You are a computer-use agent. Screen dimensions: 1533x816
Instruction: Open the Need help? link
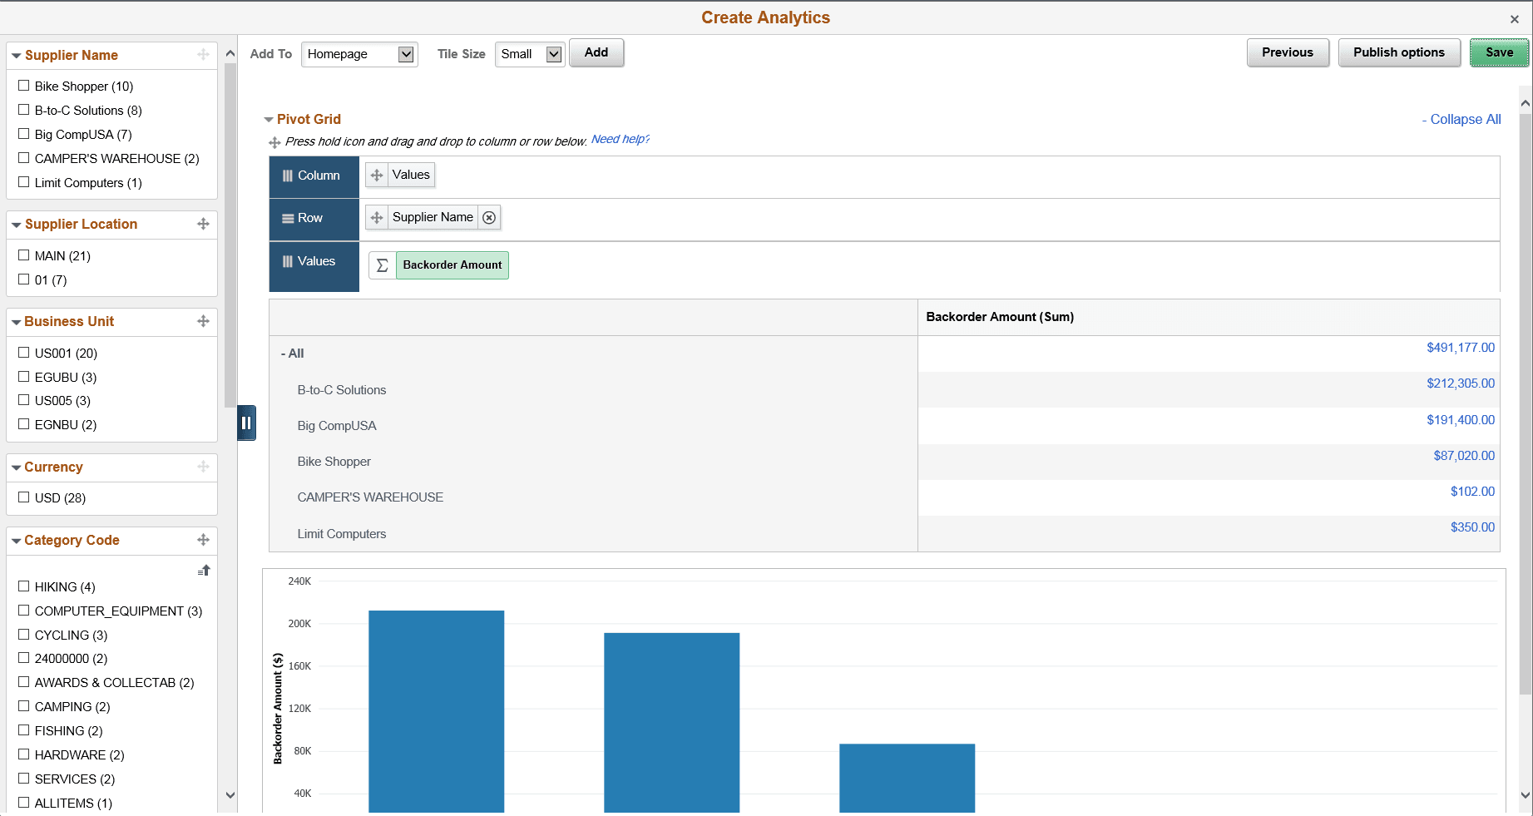620,139
